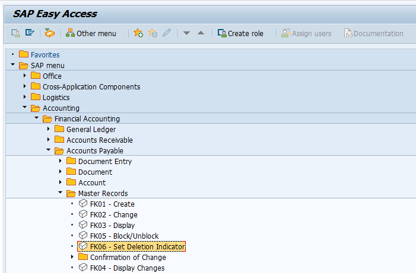Collapse the Accounting node
This screenshot has height=273, width=416.
click(x=25, y=107)
